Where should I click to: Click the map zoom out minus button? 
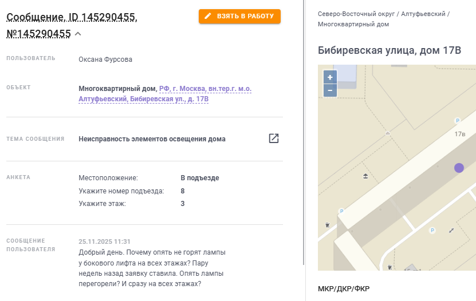point(329,90)
